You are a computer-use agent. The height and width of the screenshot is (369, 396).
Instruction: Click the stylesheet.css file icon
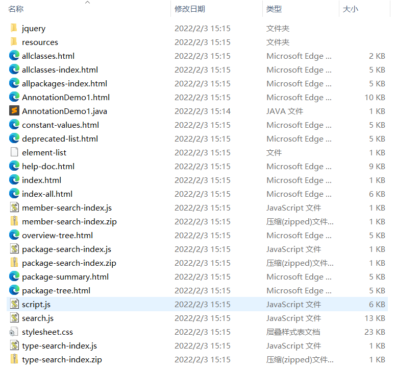click(14, 332)
